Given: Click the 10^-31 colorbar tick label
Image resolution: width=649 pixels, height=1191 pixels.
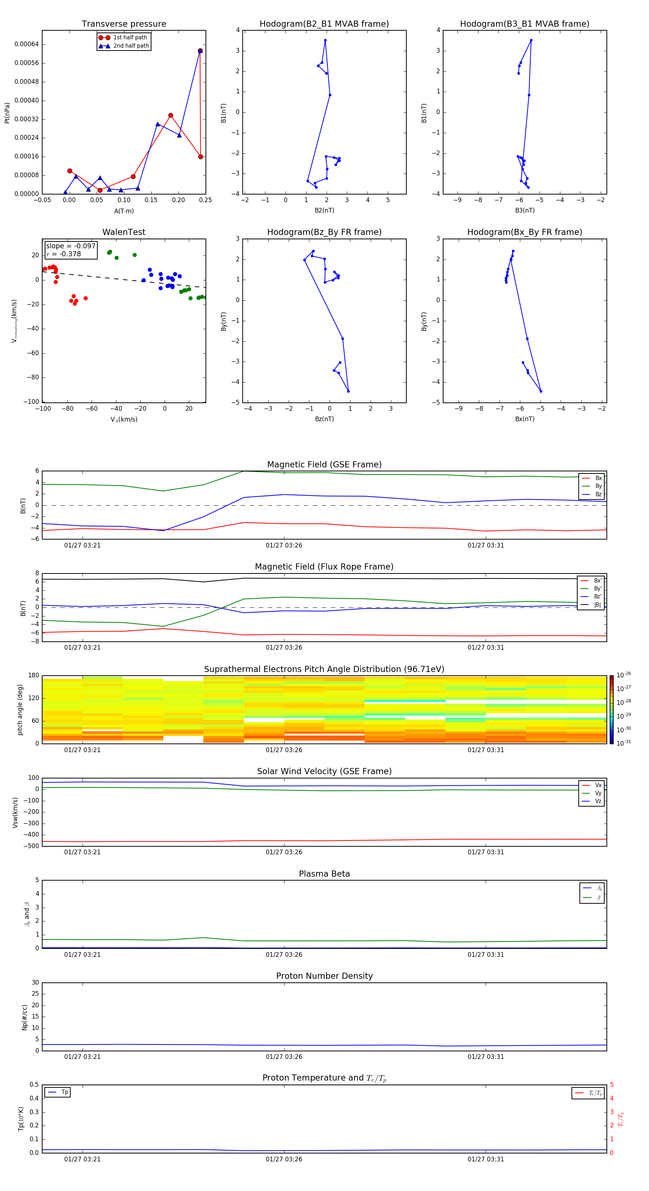Looking at the screenshot, I should tap(624, 743).
